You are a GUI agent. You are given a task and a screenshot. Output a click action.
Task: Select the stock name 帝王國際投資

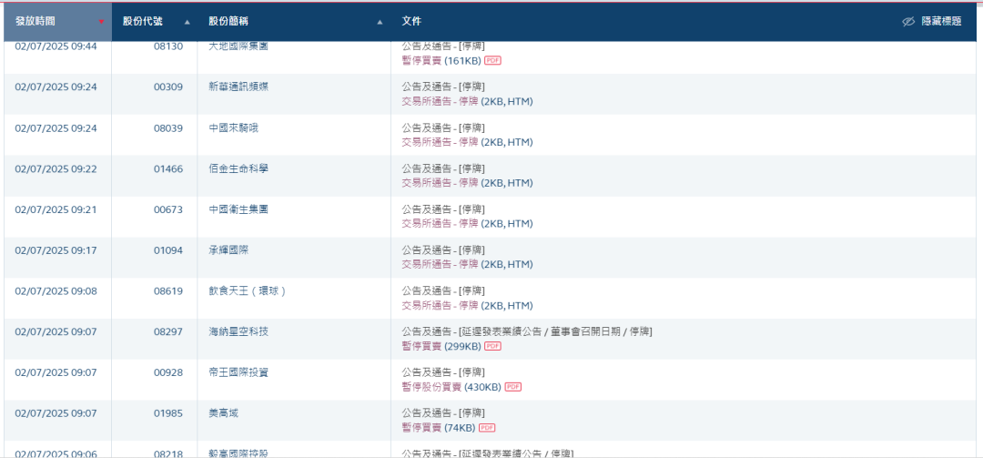click(x=238, y=372)
